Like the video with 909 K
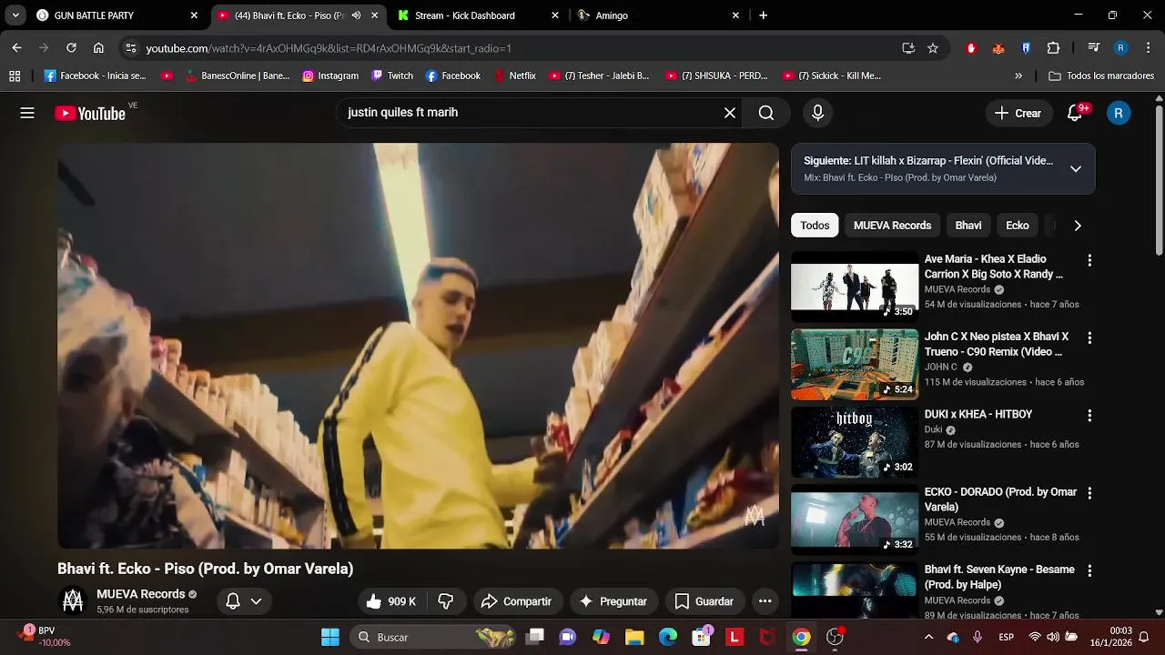Screen dimensions: 1165x655 point(390,601)
